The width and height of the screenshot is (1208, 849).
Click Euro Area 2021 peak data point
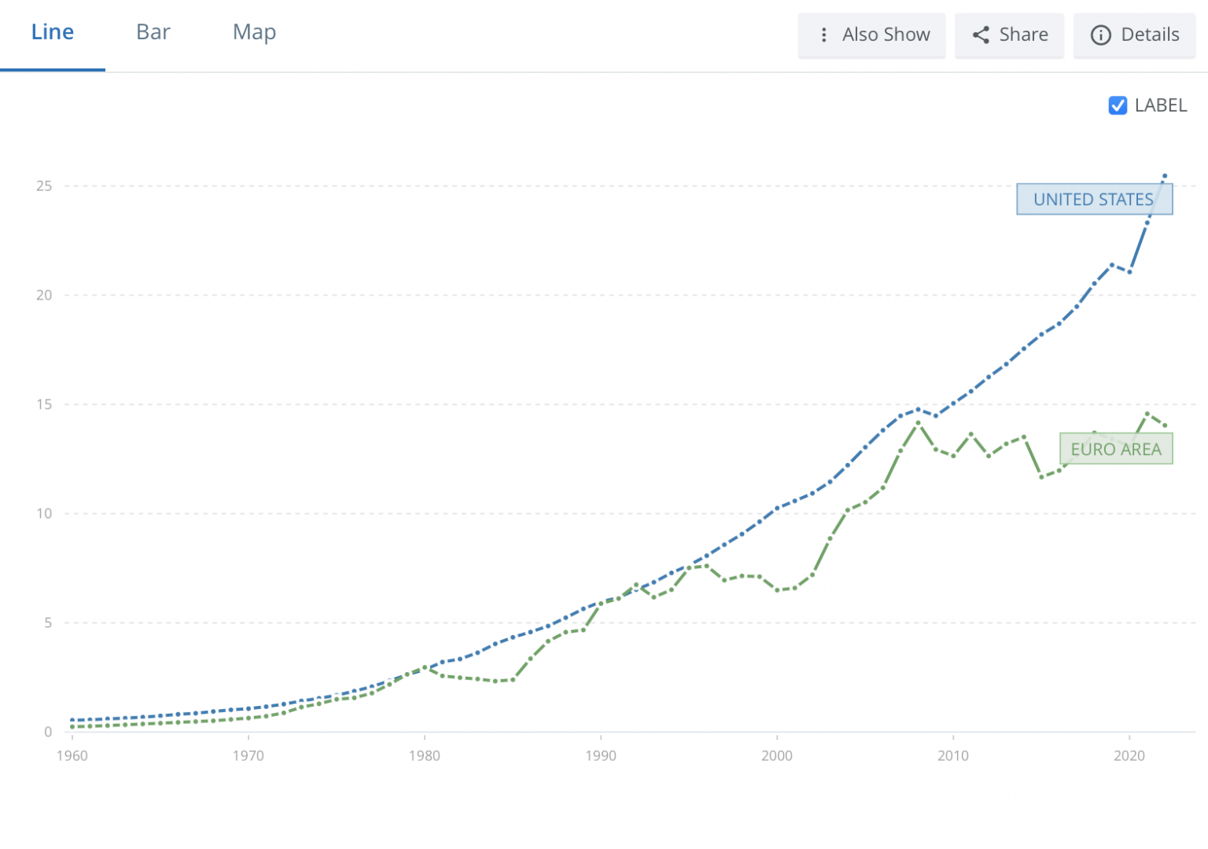pos(1147,413)
